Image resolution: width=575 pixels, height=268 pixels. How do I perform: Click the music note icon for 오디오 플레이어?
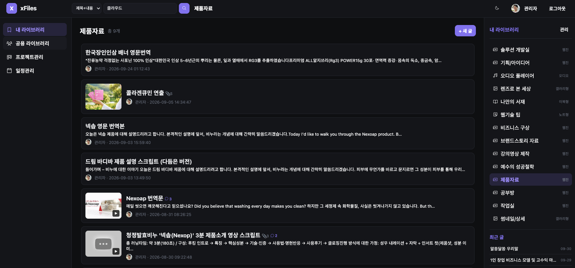tap(495, 76)
